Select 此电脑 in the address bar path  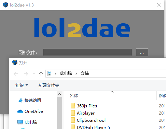click(66, 73)
